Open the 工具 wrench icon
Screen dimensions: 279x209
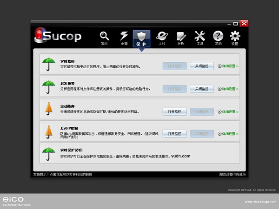point(200,37)
